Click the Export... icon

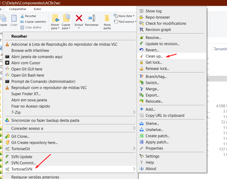pos(141,95)
